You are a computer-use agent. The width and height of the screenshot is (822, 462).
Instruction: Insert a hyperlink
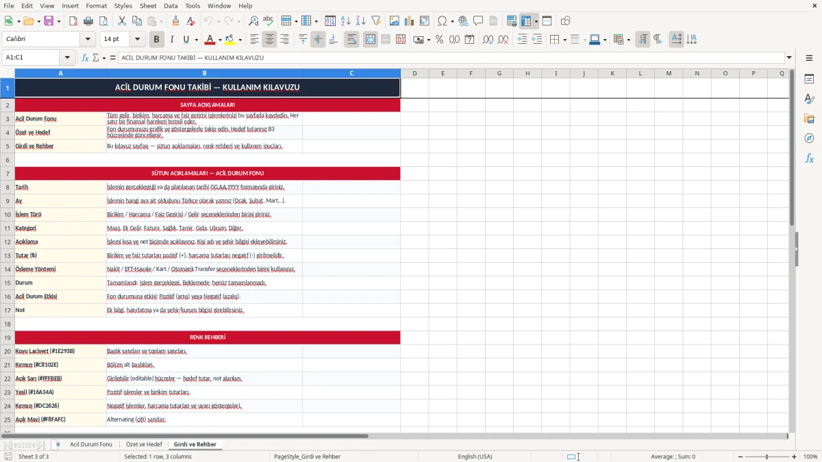[463, 21]
